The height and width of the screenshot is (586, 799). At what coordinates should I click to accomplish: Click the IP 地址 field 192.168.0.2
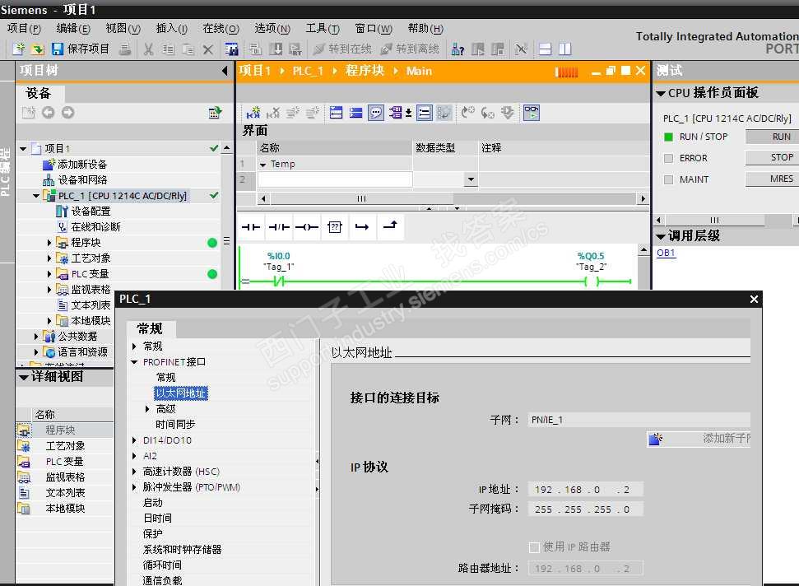click(586, 489)
